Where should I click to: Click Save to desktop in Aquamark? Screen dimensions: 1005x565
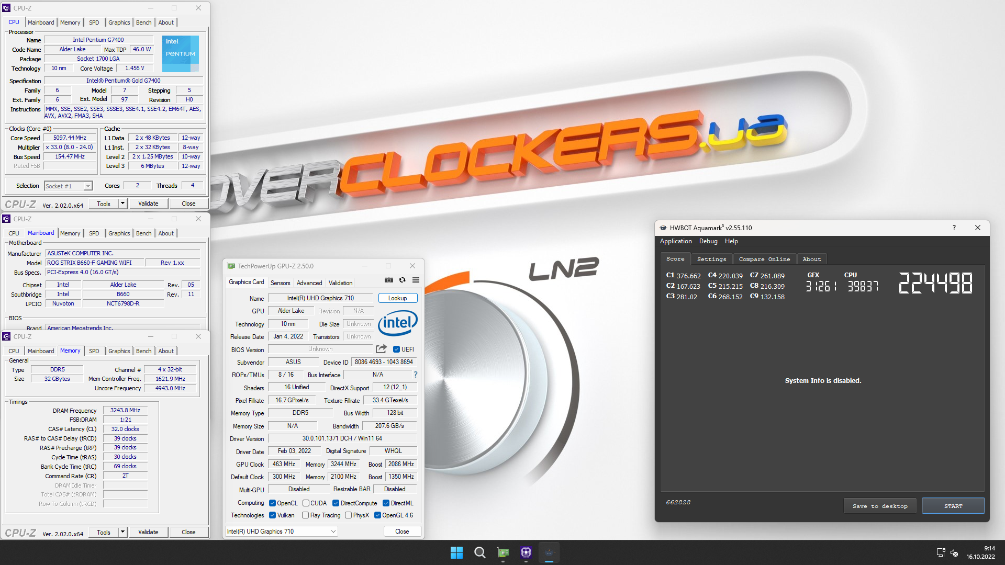880,506
